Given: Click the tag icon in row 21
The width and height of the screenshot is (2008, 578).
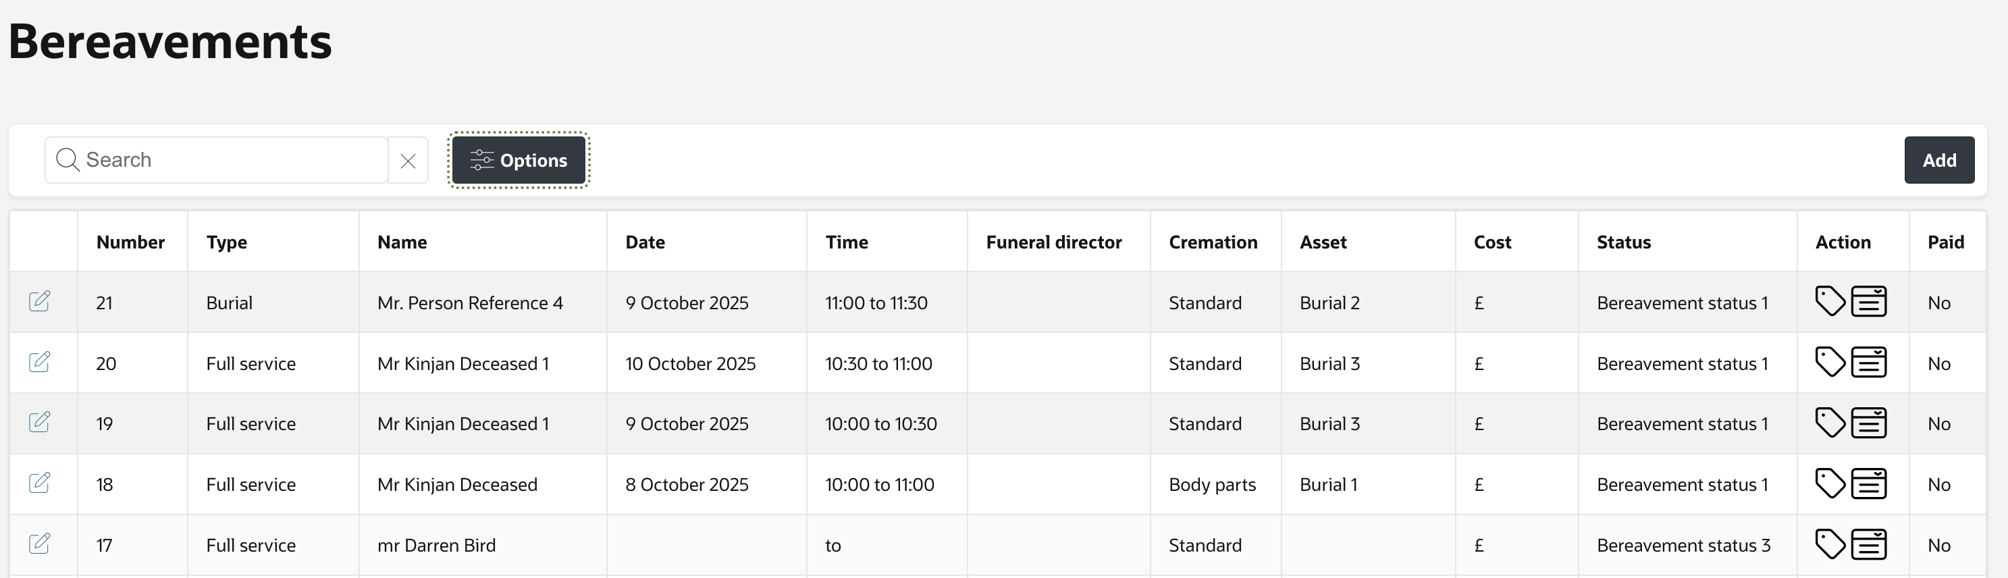Looking at the screenshot, I should coord(1830,301).
